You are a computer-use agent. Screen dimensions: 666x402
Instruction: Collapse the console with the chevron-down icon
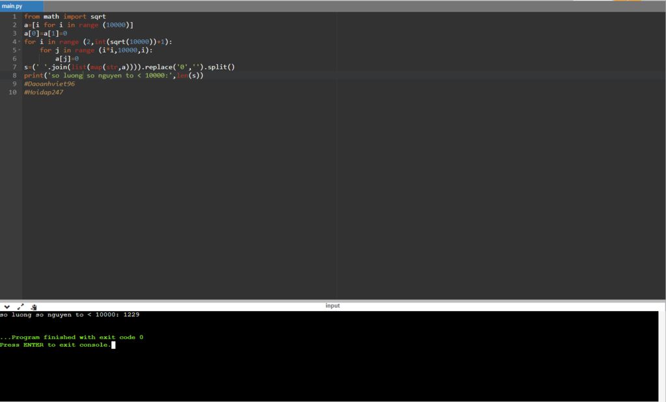(7, 307)
